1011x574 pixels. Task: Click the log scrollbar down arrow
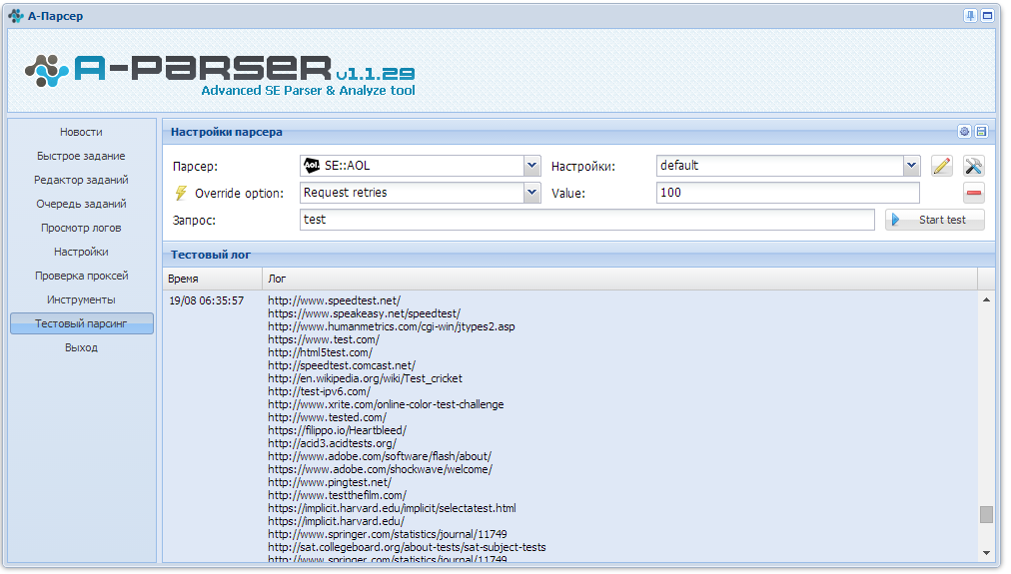click(x=986, y=553)
